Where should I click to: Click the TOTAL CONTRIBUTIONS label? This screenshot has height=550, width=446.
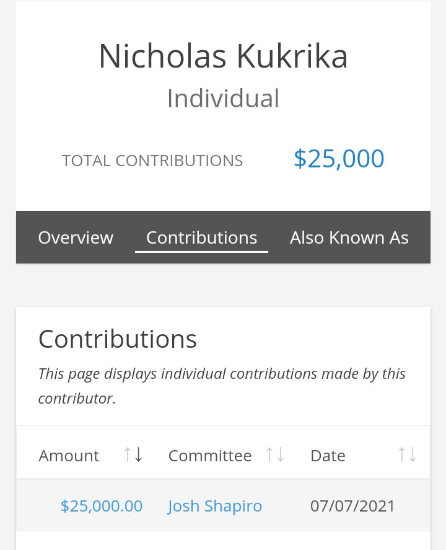152,161
